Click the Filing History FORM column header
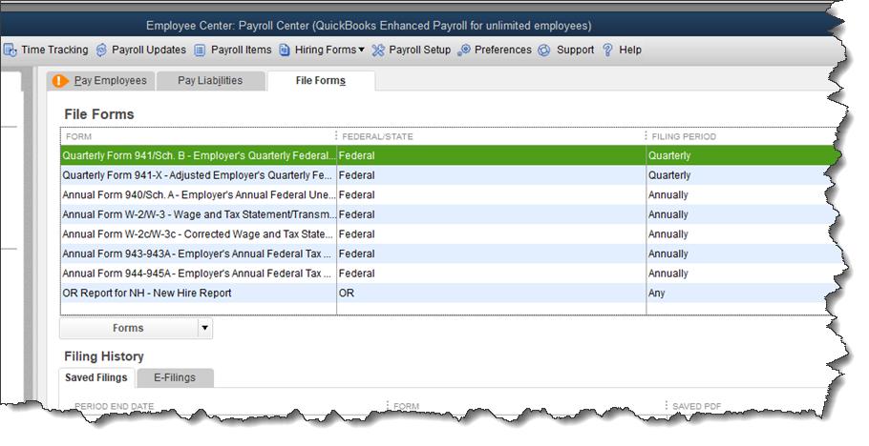The height and width of the screenshot is (446, 869). click(406, 406)
